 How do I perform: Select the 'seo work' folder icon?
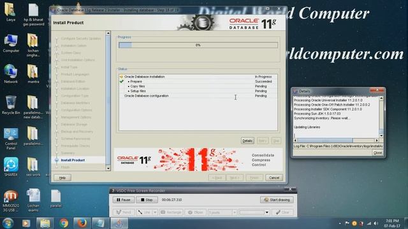tap(33, 167)
